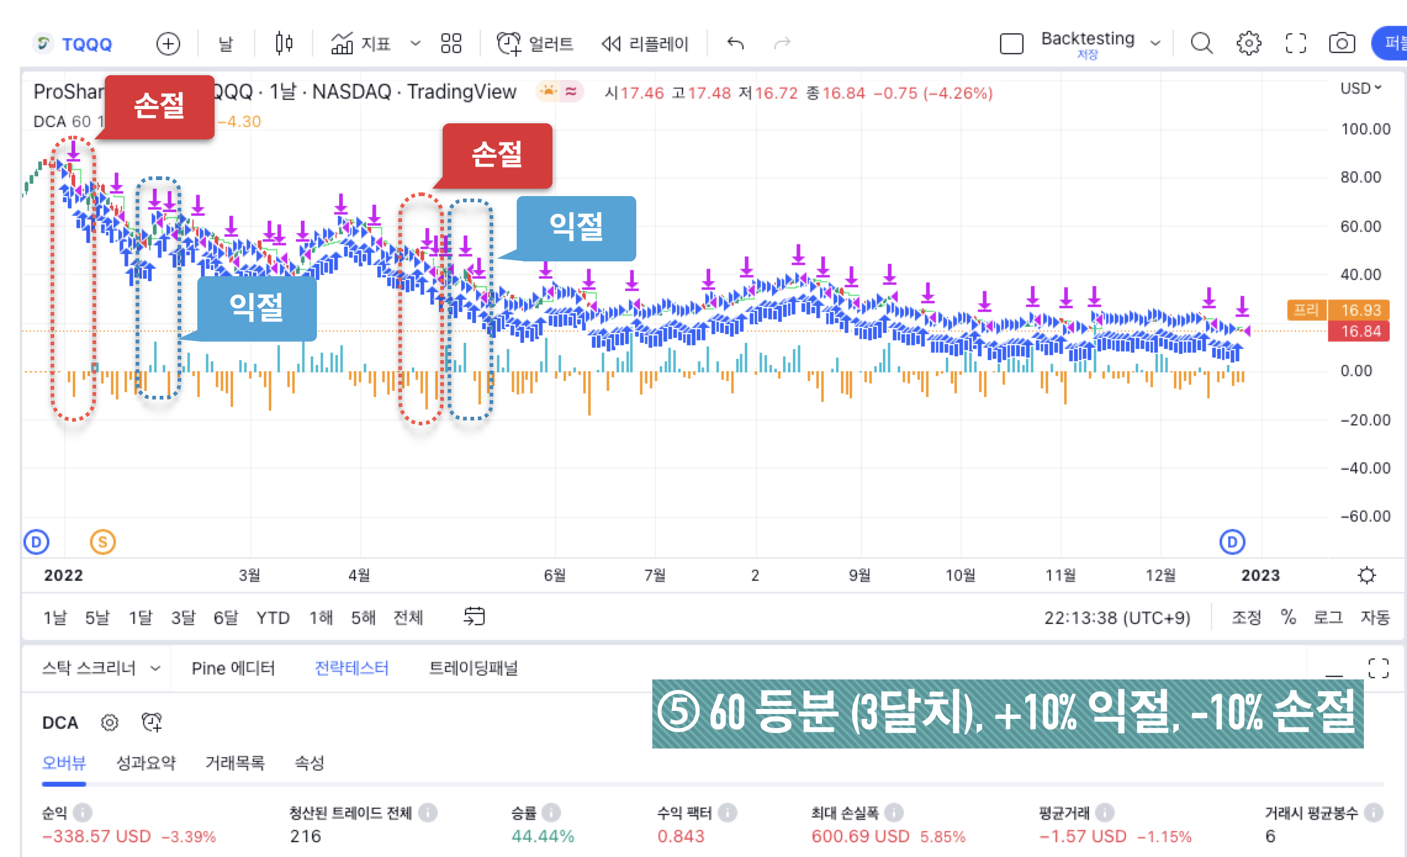Viewport: 1407px width, 857px height.
Task: Click the TQQQ ticker symbol field
Action: pos(86,43)
